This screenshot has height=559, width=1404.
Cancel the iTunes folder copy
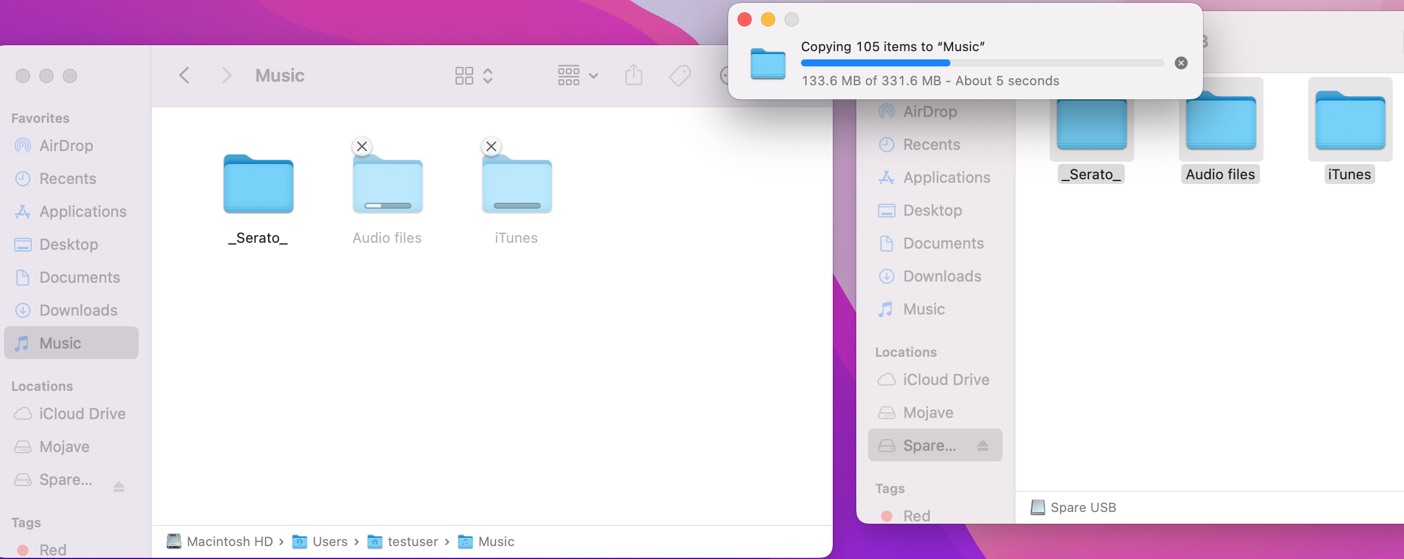click(x=491, y=146)
